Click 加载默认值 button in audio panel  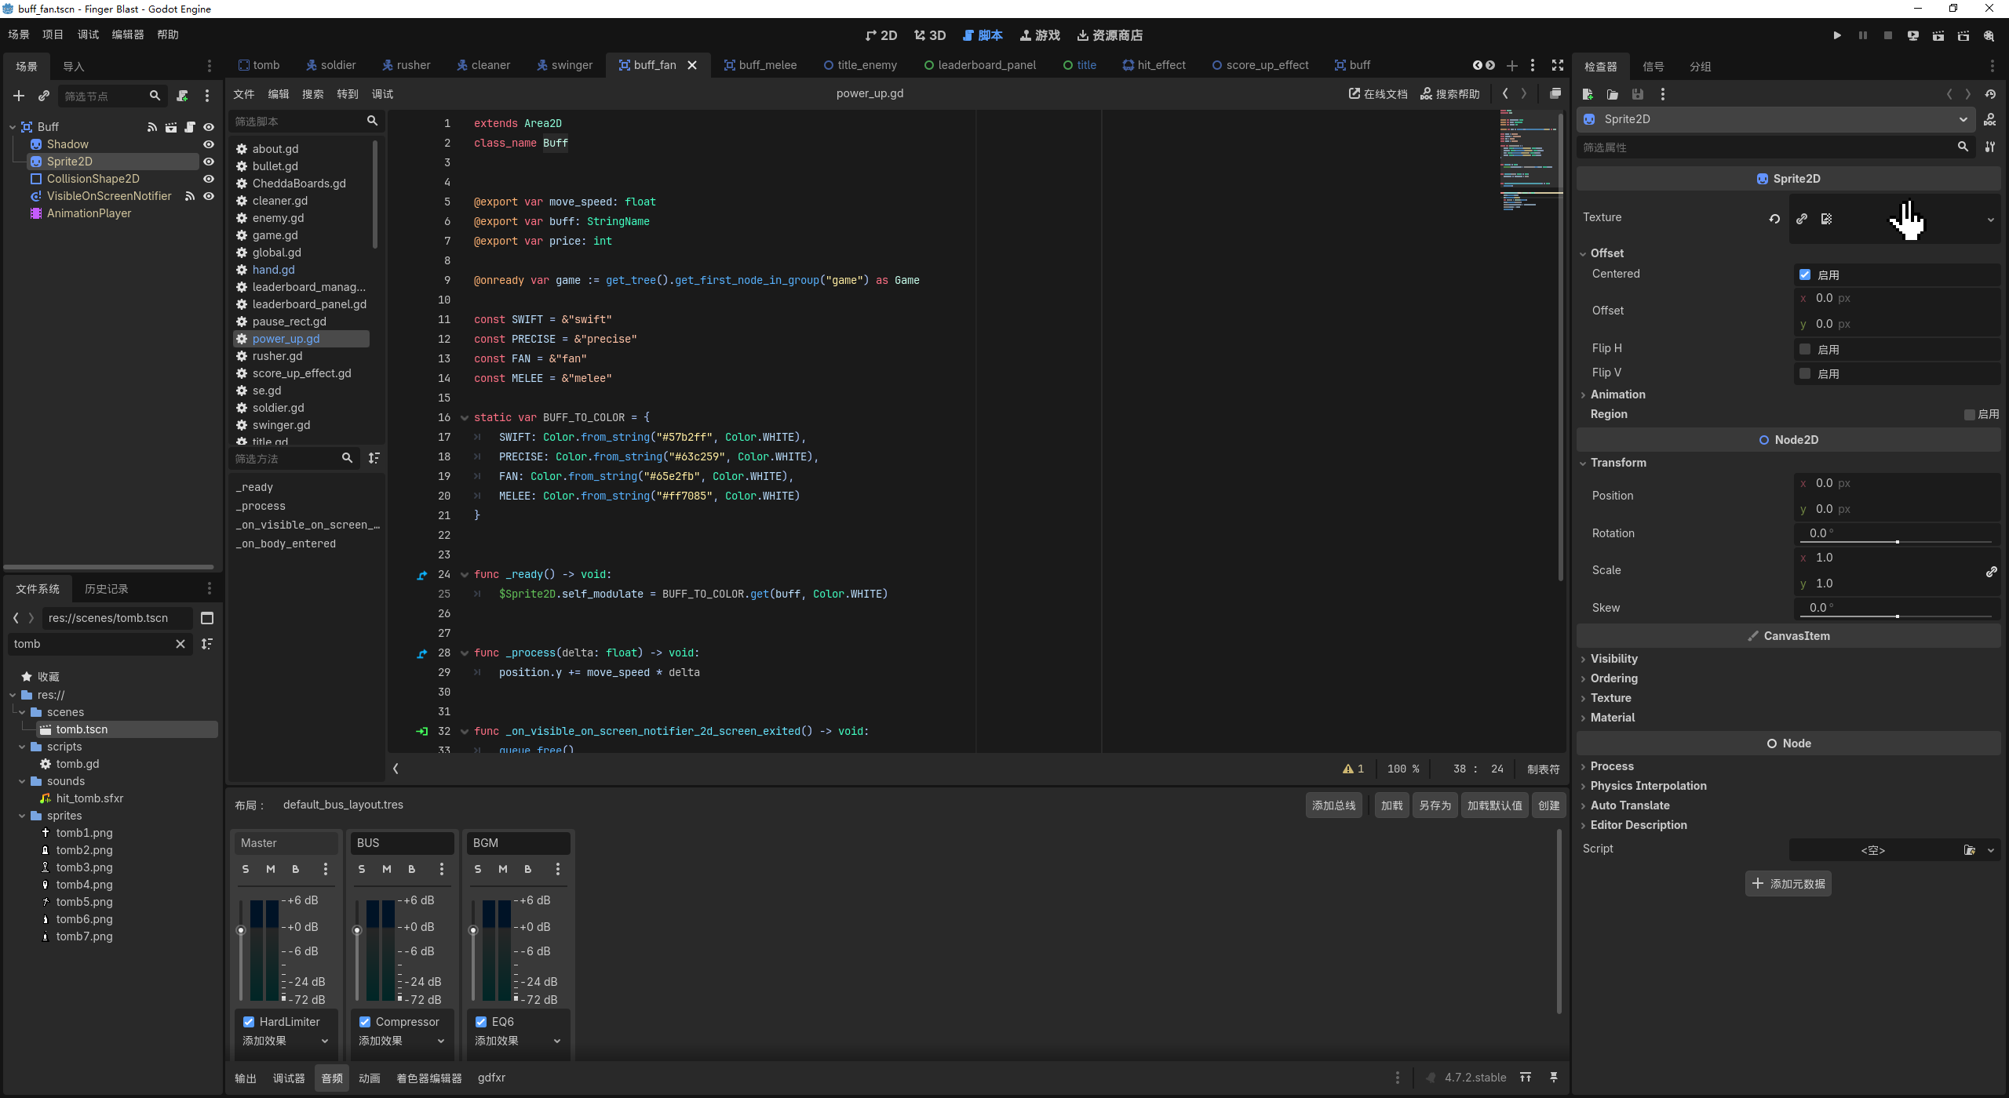coord(1494,805)
